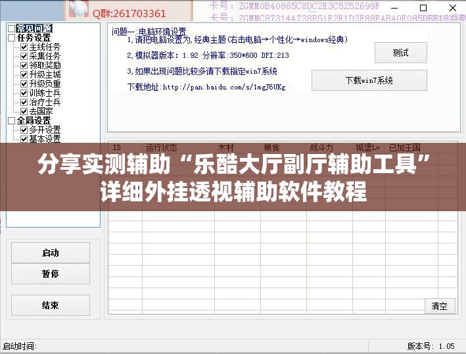Click the 粮食 column header
This screenshot has height=354, width=466.
(283, 147)
